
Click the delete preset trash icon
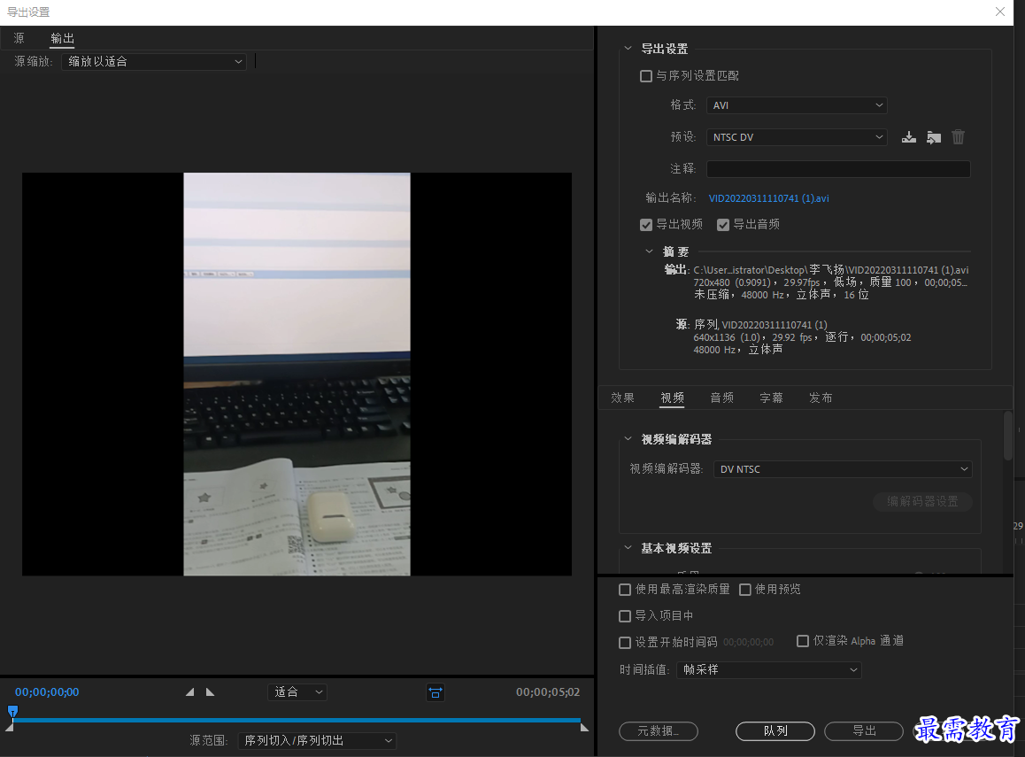958,136
